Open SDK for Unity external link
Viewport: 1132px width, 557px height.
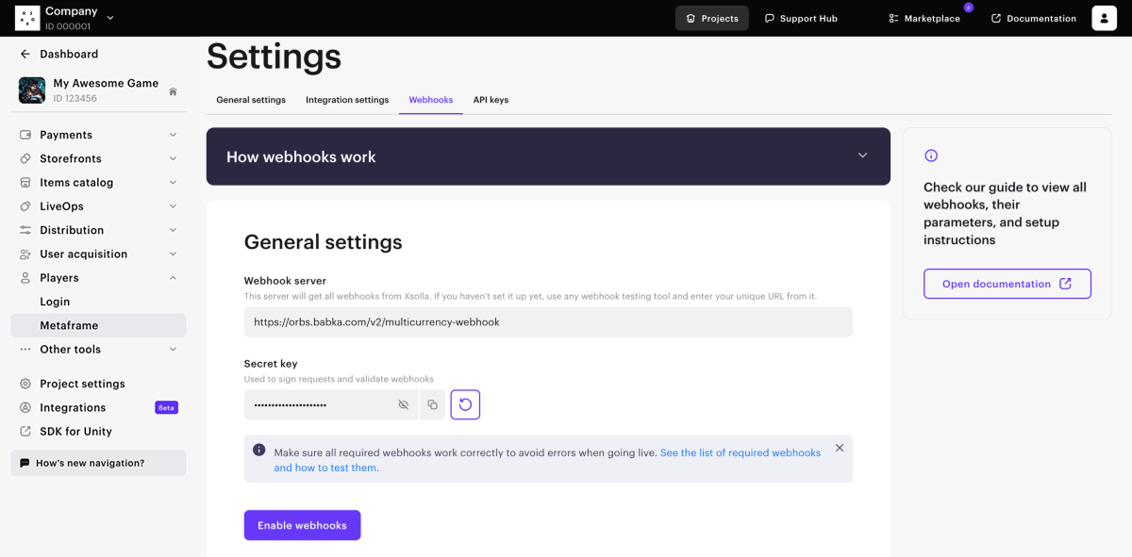[75, 432]
